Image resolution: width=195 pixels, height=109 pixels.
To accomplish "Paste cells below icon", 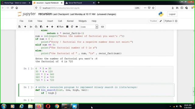I will pos(41,27).
